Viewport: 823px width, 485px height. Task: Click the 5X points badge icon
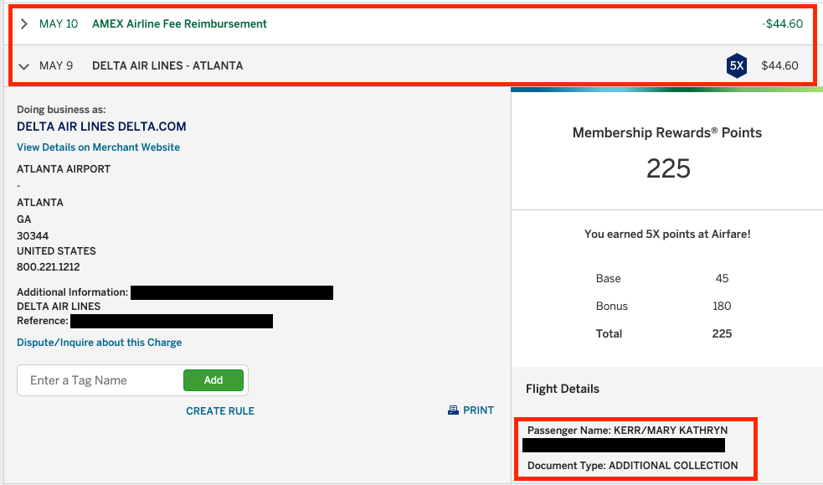(736, 66)
